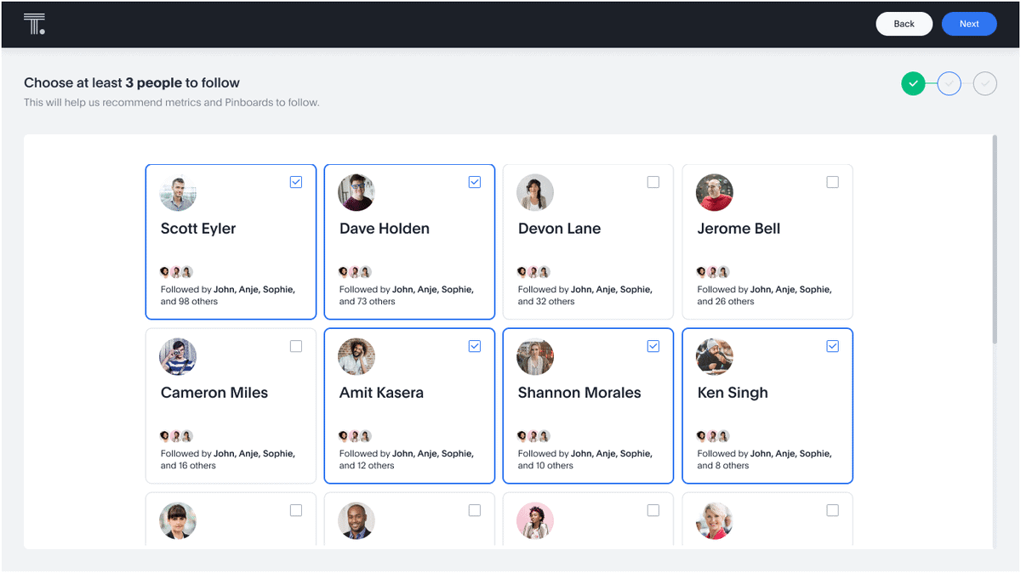
Task: Click follower avatars on Devon Lane's card
Action: click(534, 272)
